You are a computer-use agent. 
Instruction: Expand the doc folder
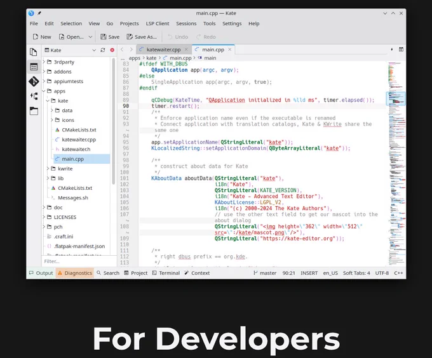click(x=44, y=207)
